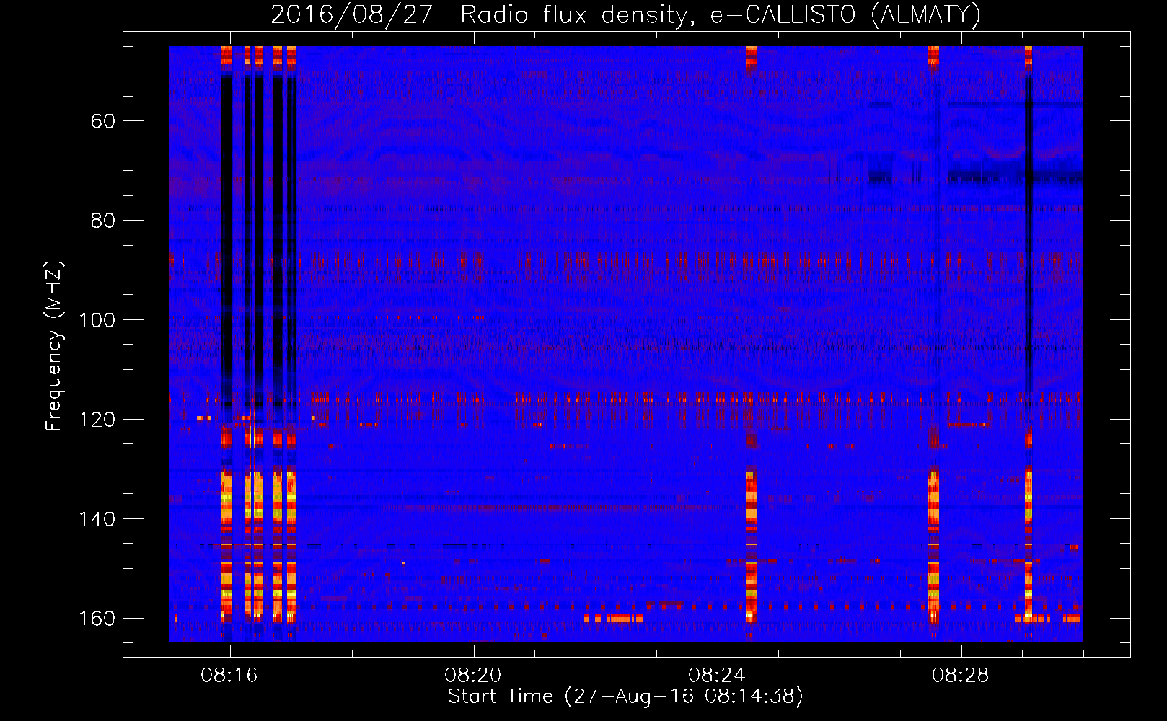The image size is (1167, 721).
Task: Click the "Start Time (27-Aug-16 08:14:38)" label
Action: [625, 696]
